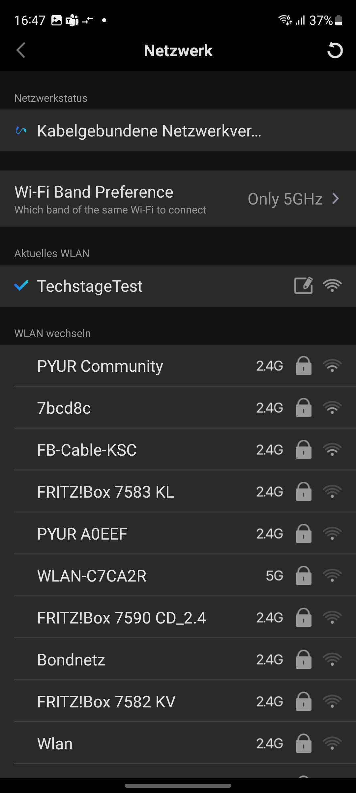356x793 pixels.
Task: Open Kabelgebundene Netzwerkverbindung status row
Action: 149,131
